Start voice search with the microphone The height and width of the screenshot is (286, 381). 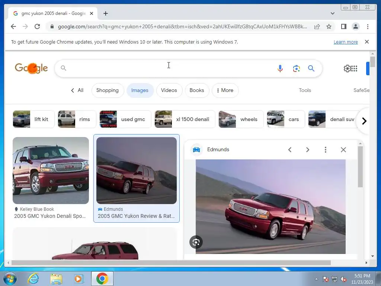coord(280,69)
